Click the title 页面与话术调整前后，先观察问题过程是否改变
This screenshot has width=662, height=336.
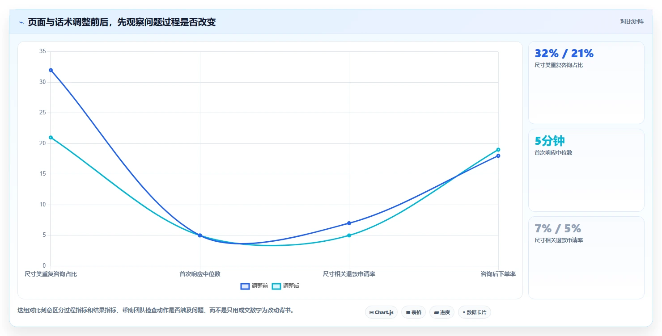122,22
